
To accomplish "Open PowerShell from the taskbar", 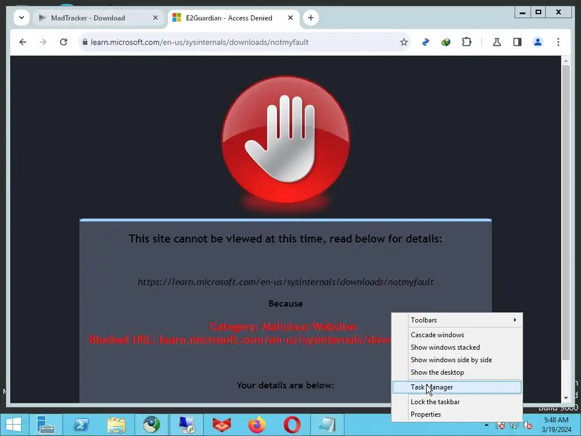I will [81, 425].
